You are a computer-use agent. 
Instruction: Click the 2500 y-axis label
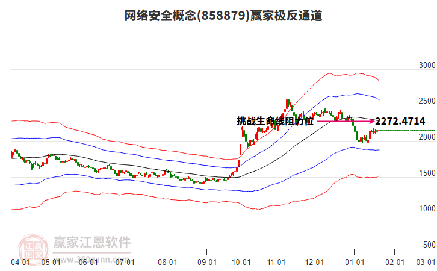(x=427, y=101)
